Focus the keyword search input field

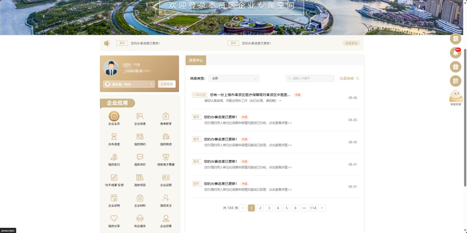[x=310, y=78]
